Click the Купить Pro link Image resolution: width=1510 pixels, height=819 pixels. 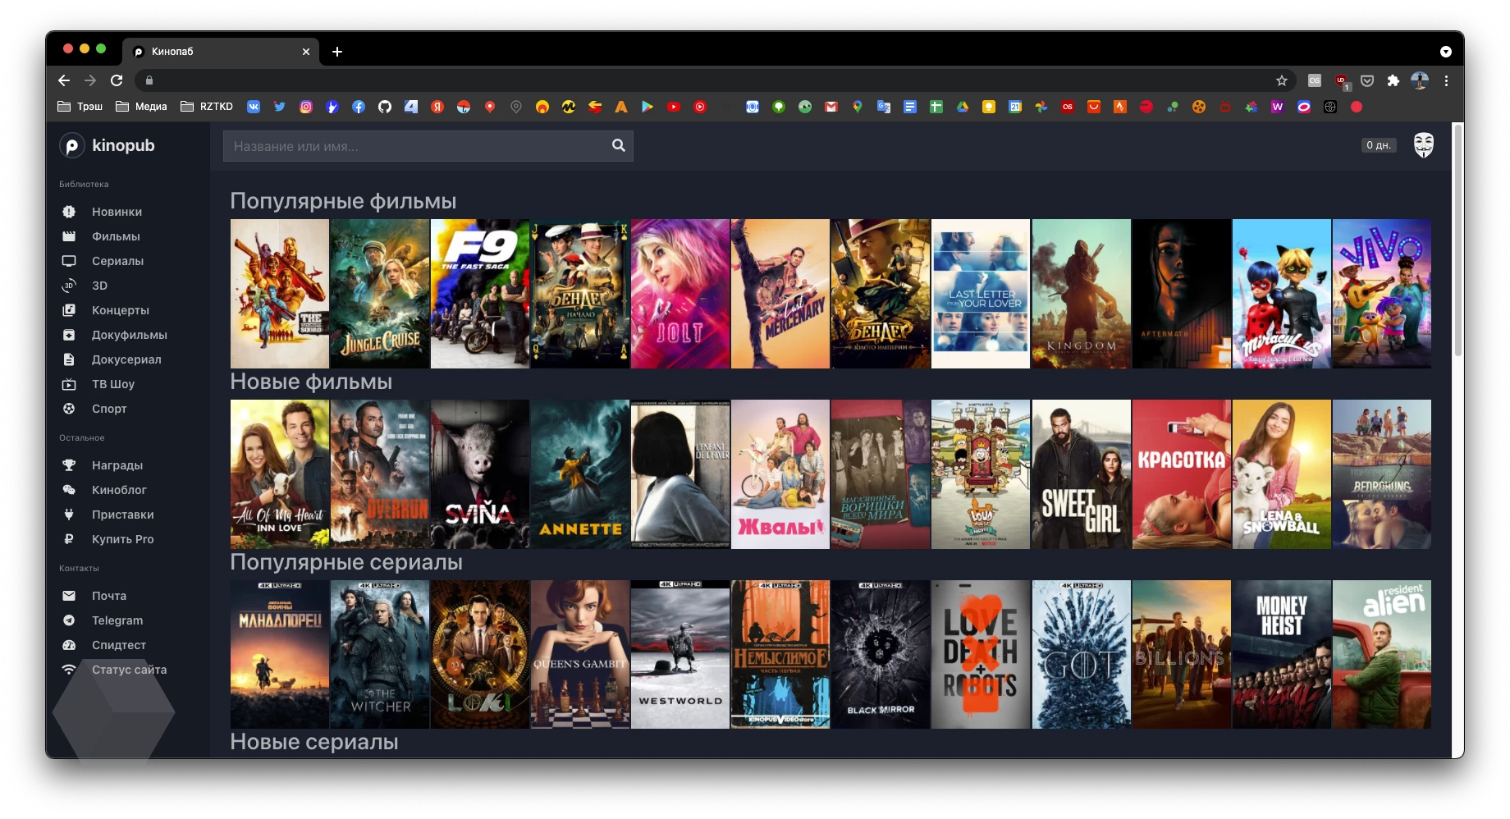(x=122, y=539)
